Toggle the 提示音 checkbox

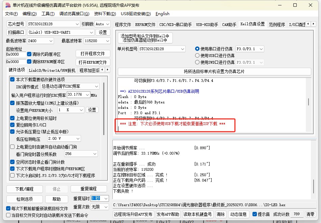click(255, 214)
